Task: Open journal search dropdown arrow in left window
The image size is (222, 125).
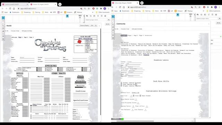Action: coord(109,20)
